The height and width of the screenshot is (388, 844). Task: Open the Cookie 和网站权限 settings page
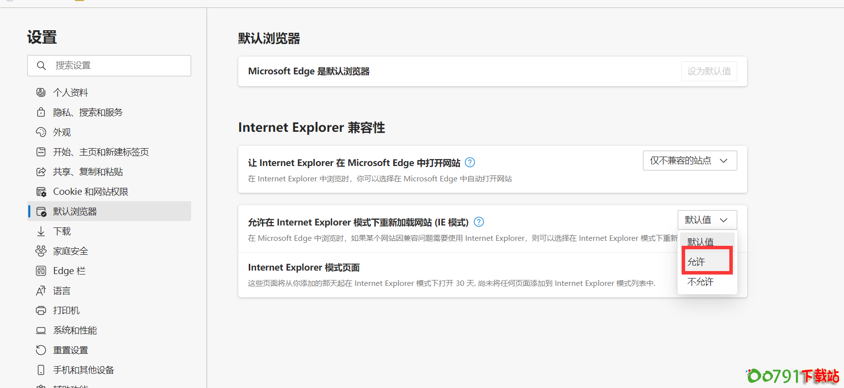pyautogui.click(x=90, y=192)
